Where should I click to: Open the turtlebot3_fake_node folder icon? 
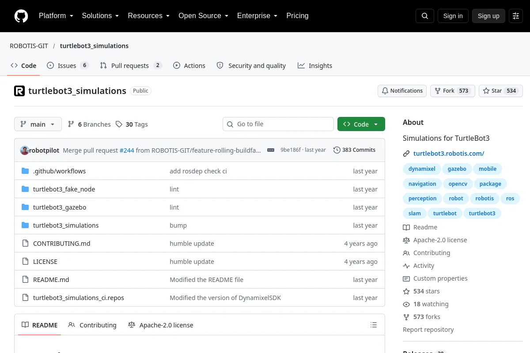click(25, 189)
